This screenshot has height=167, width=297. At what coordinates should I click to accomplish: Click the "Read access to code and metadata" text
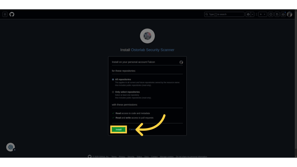pos(133,113)
